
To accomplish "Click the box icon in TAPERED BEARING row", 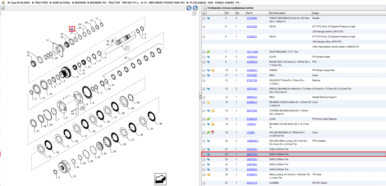I will (213, 111).
